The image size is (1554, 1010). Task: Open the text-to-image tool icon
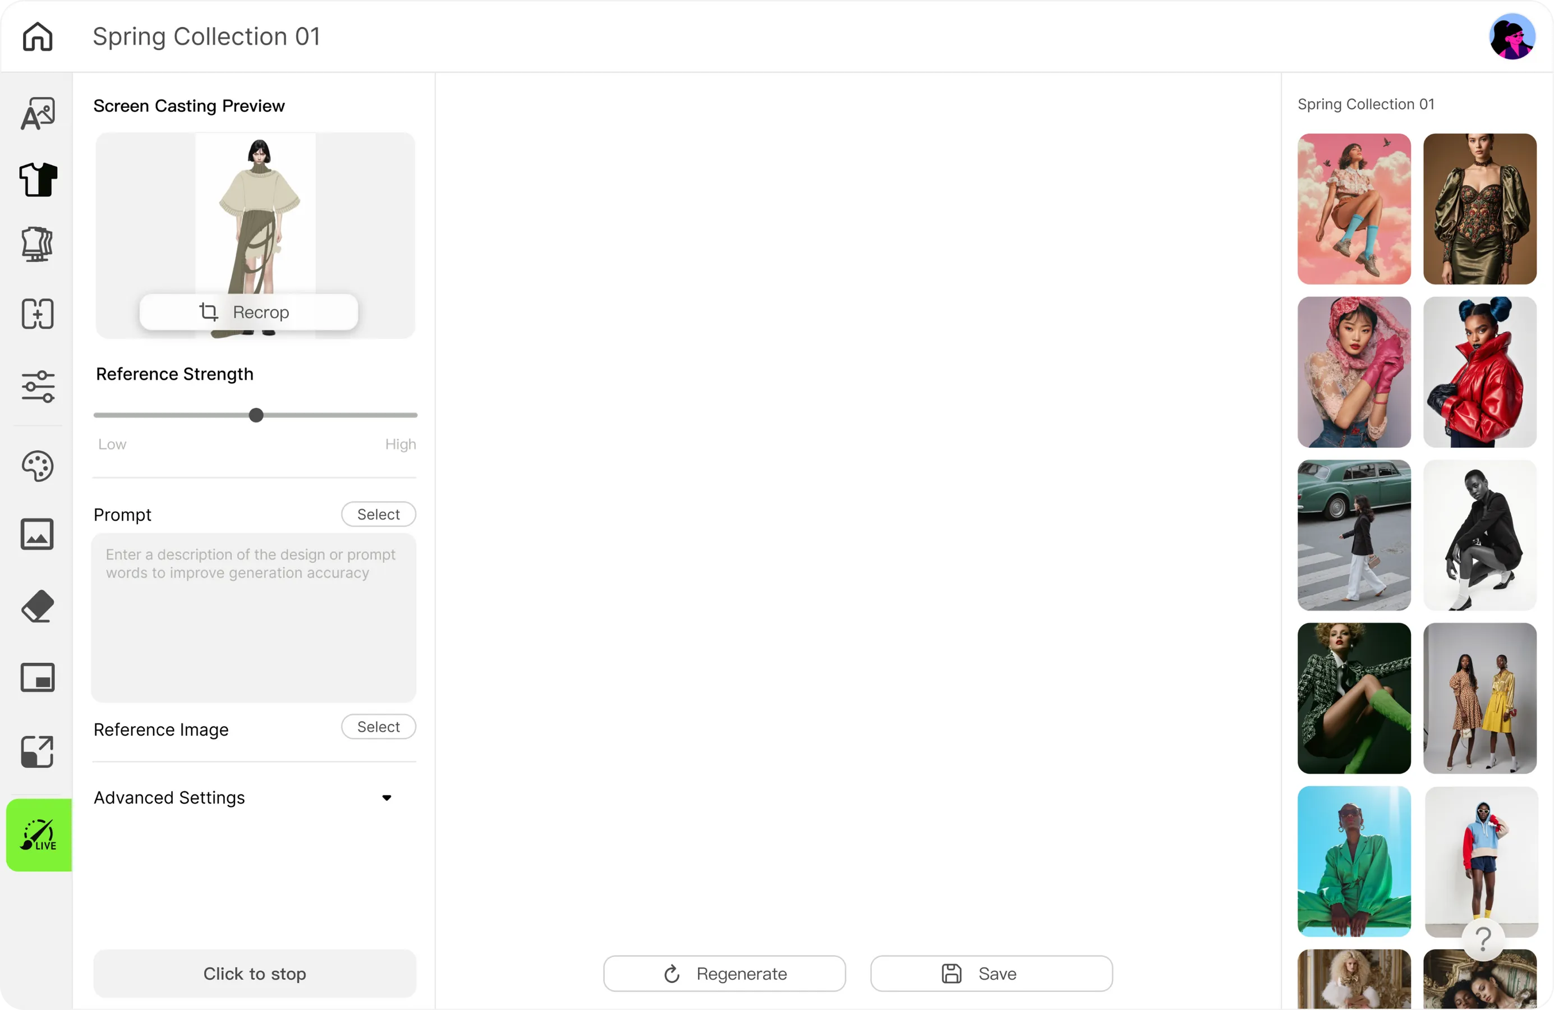[38, 113]
